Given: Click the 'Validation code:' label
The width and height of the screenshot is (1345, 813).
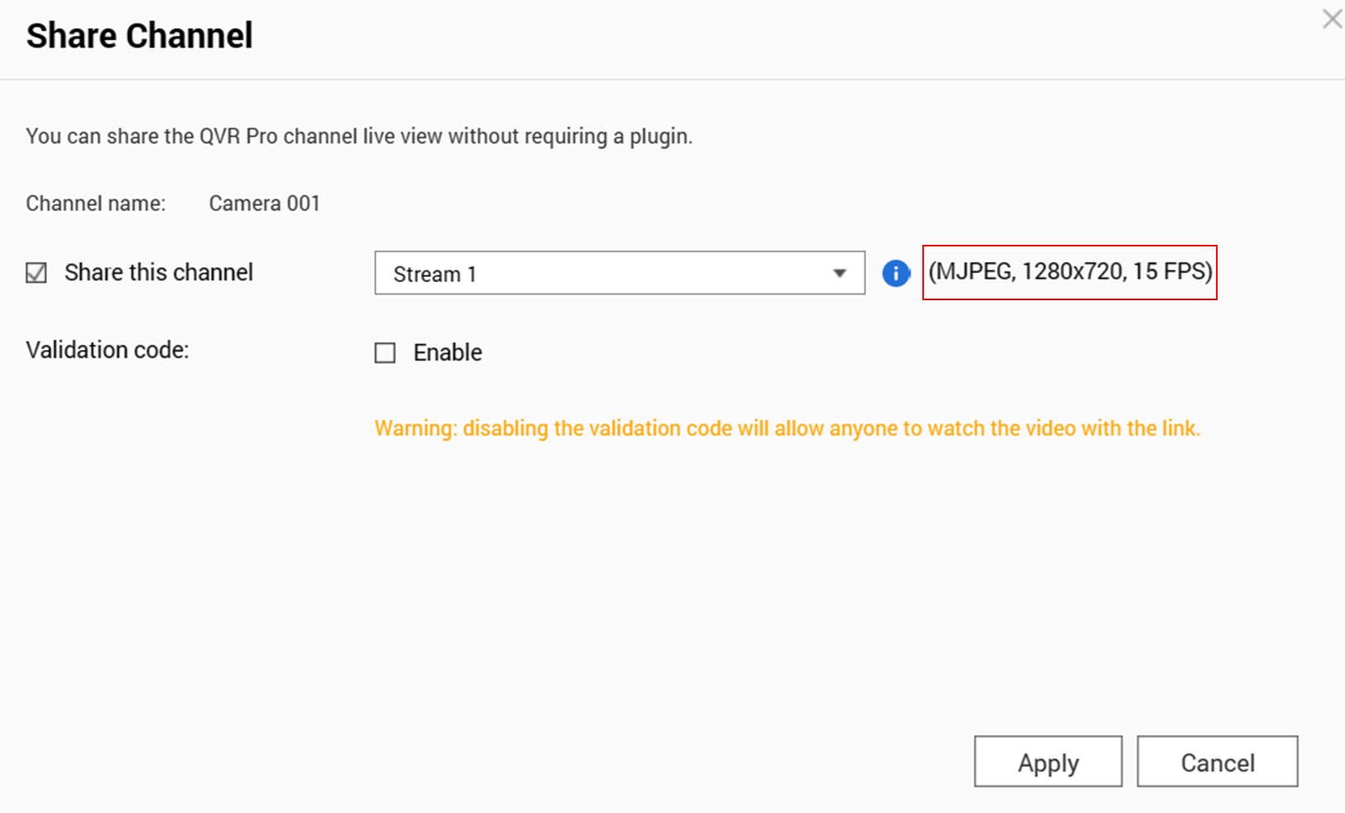Looking at the screenshot, I should point(108,351).
